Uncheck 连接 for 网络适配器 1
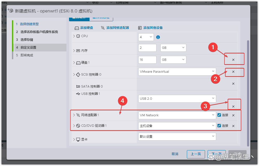 click(x=219, y=115)
